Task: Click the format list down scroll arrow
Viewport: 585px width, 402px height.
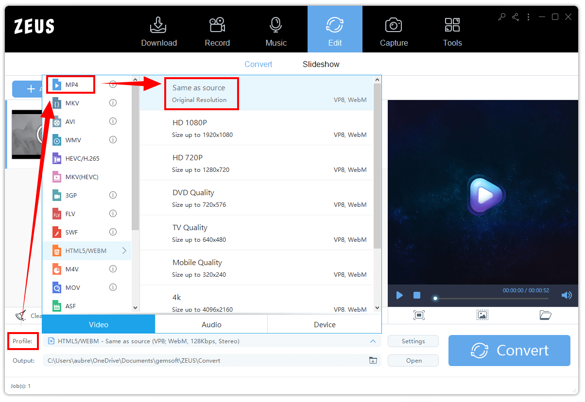Action: click(x=136, y=308)
